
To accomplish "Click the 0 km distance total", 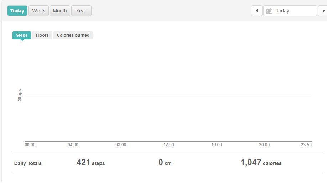I will [165, 163].
